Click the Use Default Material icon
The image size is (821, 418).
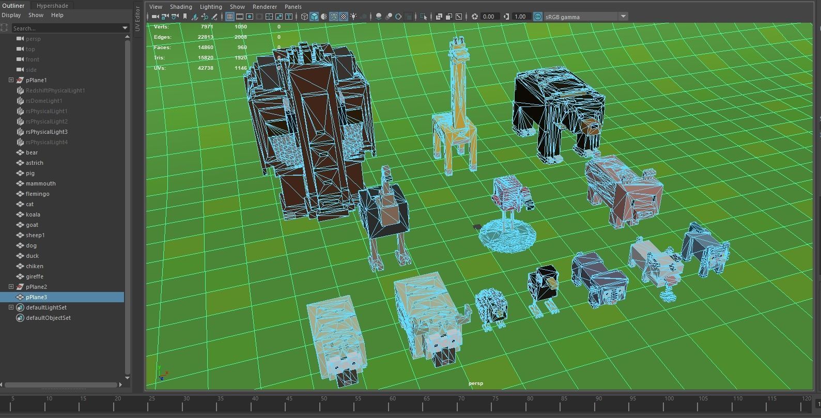tap(324, 17)
